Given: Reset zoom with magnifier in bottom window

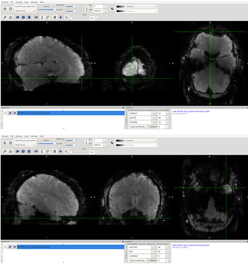Looking at the screenshot, I should (66, 152).
